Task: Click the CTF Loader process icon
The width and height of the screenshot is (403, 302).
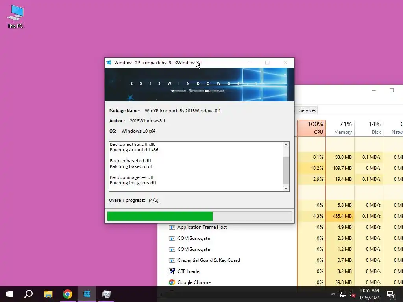Action: [x=172, y=271]
